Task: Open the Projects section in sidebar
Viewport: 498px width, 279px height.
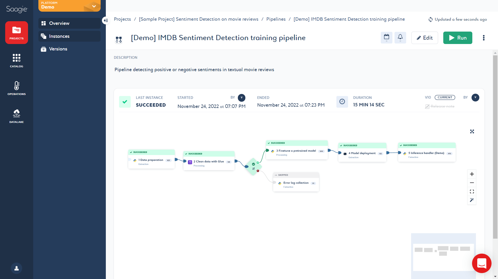Action: [x=17, y=33]
